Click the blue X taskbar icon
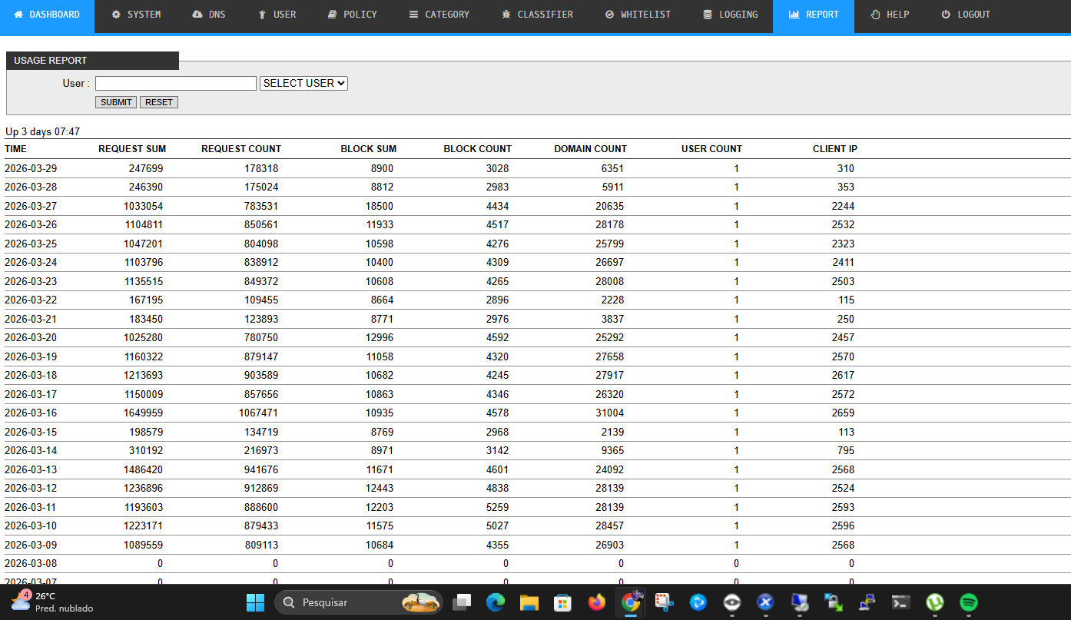This screenshot has width=1071, height=620. tap(765, 602)
